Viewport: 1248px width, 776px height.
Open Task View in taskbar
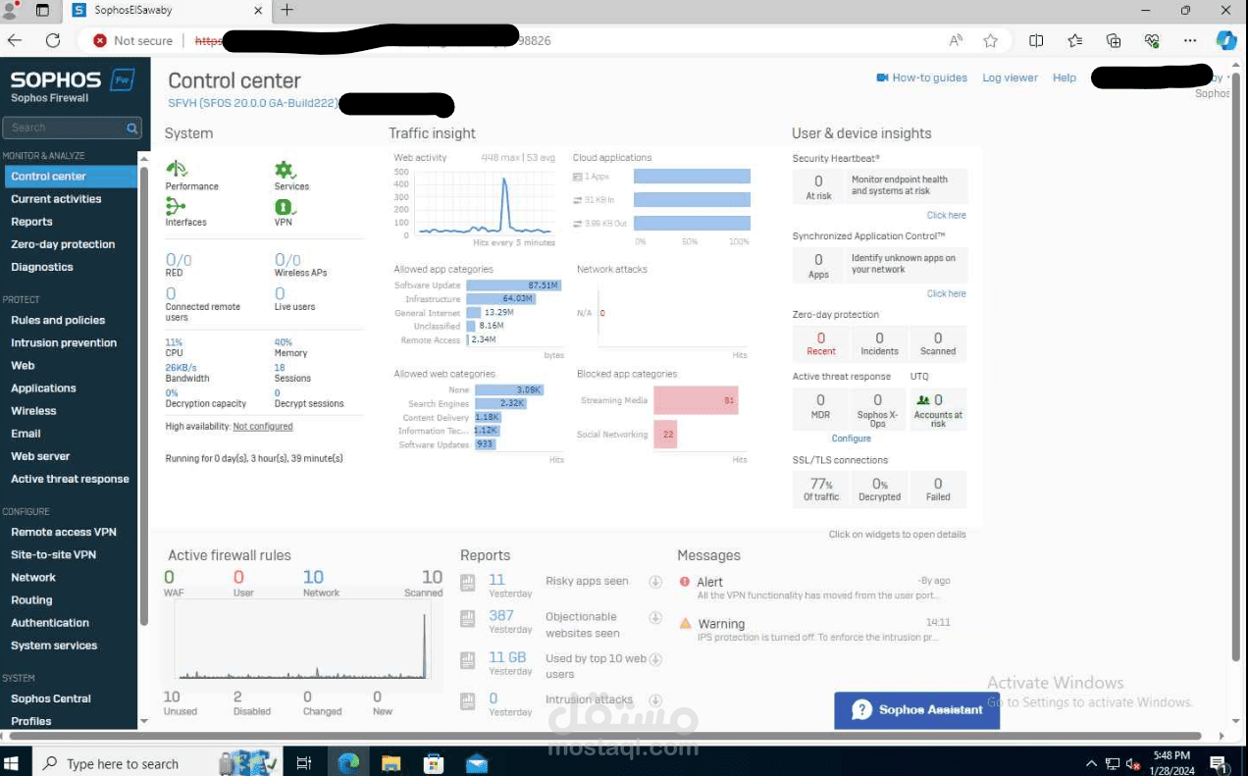tap(304, 762)
